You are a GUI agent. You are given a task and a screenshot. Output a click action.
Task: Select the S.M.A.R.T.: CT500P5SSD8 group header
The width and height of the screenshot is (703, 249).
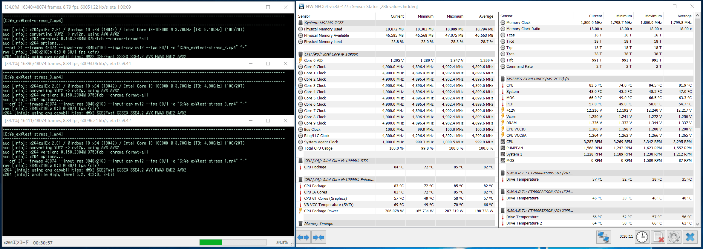(x=597, y=210)
